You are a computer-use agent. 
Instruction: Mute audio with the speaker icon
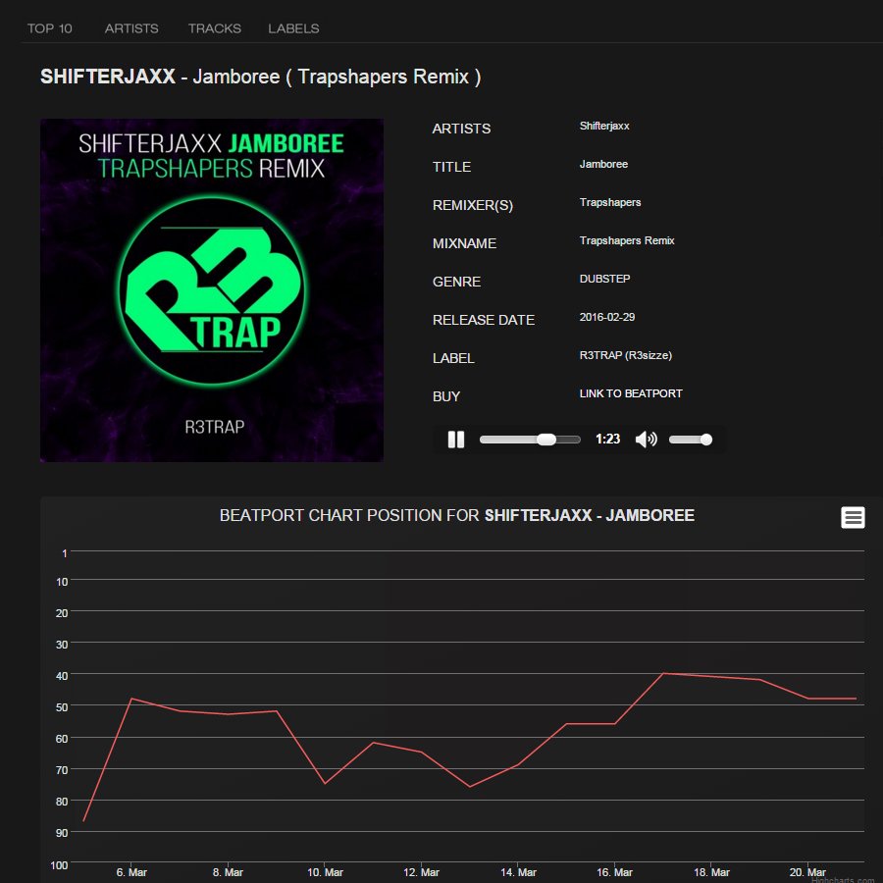click(646, 440)
